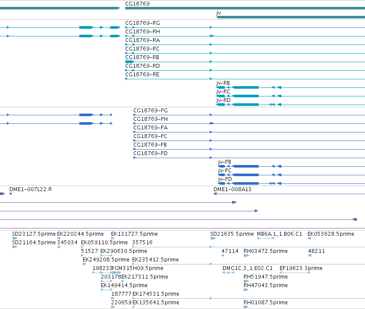Screen dimensions: 365x309
Task: Select the jv gene label
Action: [x=218, y=13]
